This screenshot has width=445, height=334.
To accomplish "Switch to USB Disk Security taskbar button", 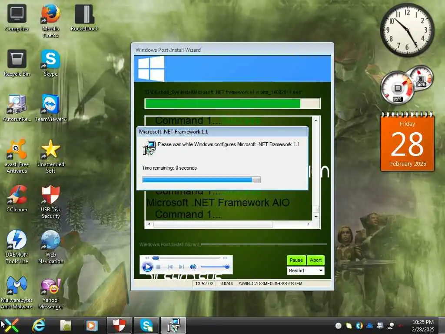I will pos(119,325).
